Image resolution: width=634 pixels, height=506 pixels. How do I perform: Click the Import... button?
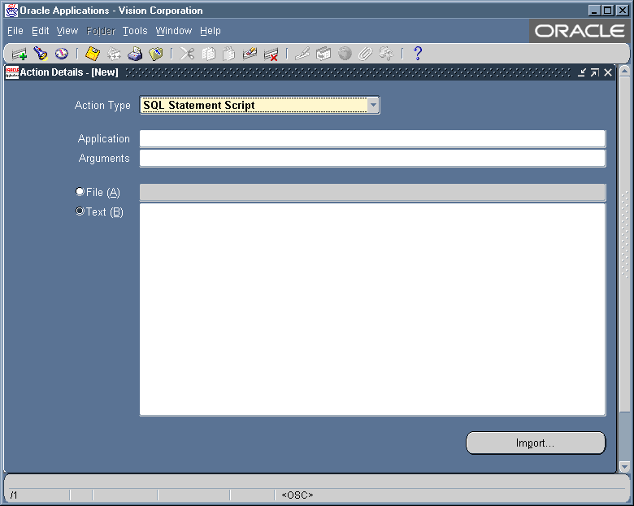click(x=536, y=443)
